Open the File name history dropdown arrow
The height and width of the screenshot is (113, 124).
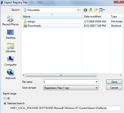(x=97, y=82)
